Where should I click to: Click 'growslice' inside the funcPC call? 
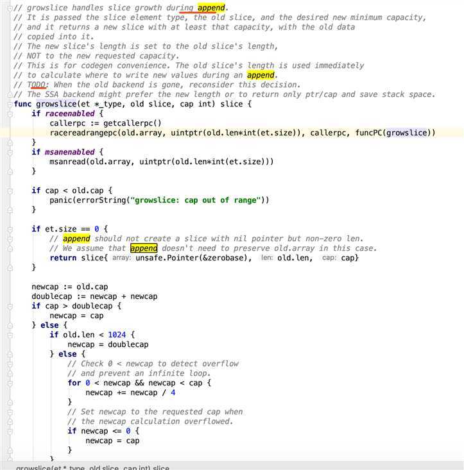point(407,133)
